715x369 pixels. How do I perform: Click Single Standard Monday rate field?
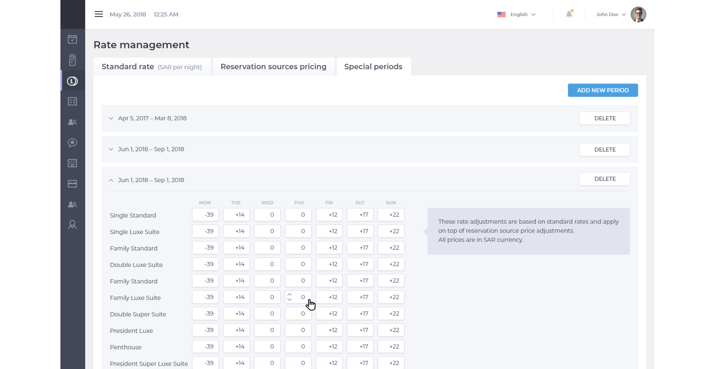tap(205, 215)
